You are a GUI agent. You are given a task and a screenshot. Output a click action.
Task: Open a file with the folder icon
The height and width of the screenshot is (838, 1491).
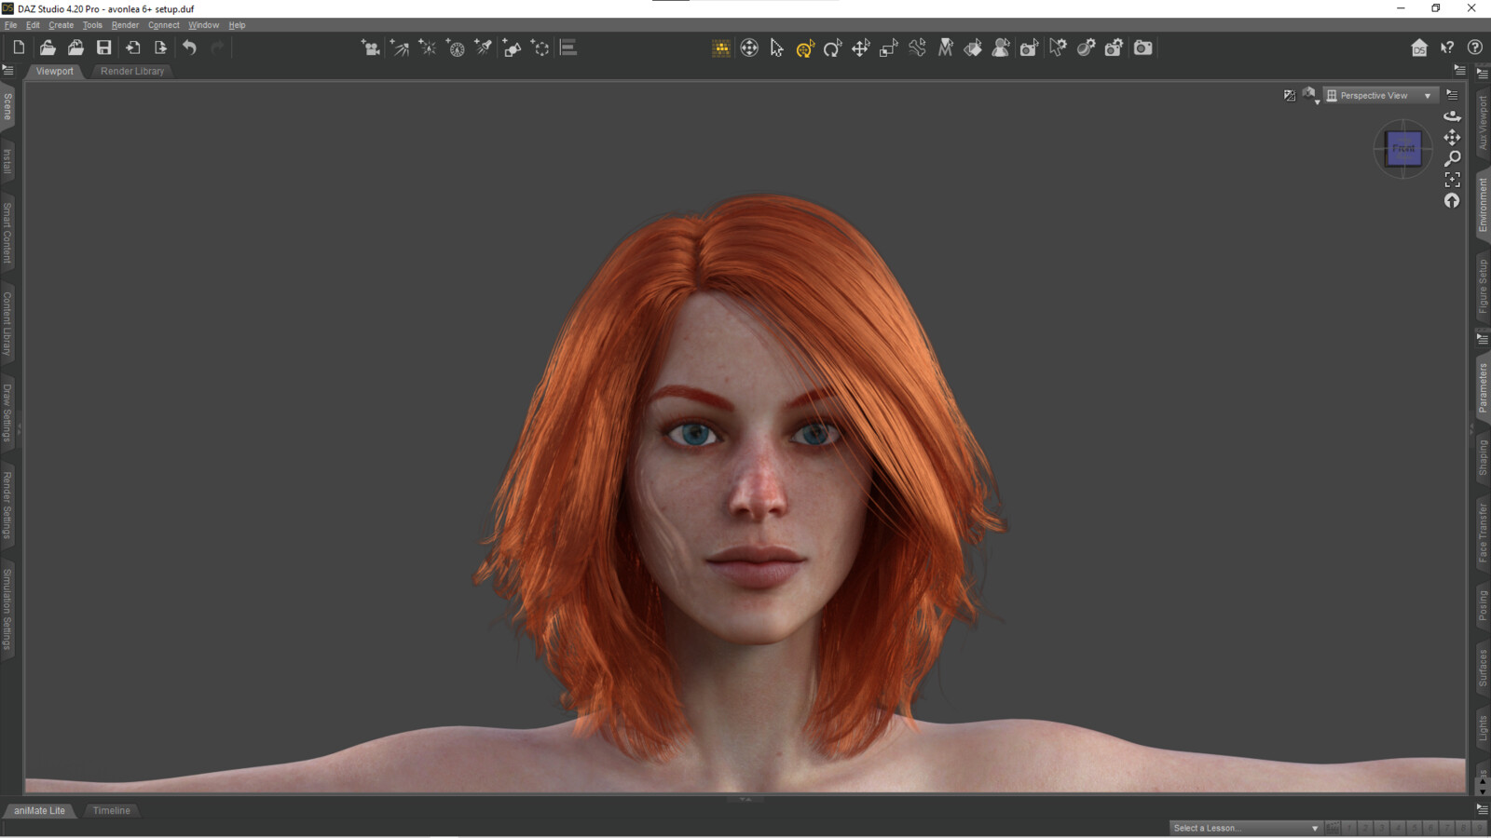tap(47, 47)
